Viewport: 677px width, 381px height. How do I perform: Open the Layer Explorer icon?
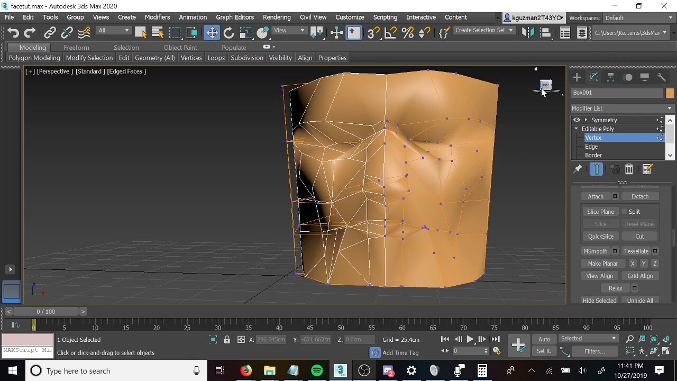coord(582,33)
